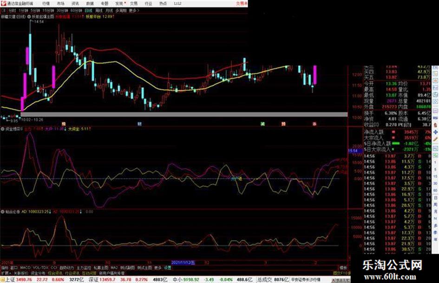
Task: Open the 市场 menu
Action: click(61, 4)
